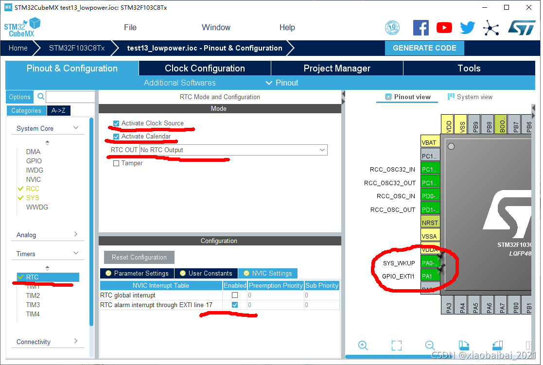543x365 pixels.
Task: Click the VBAT pin
Action: coord(430,142)
